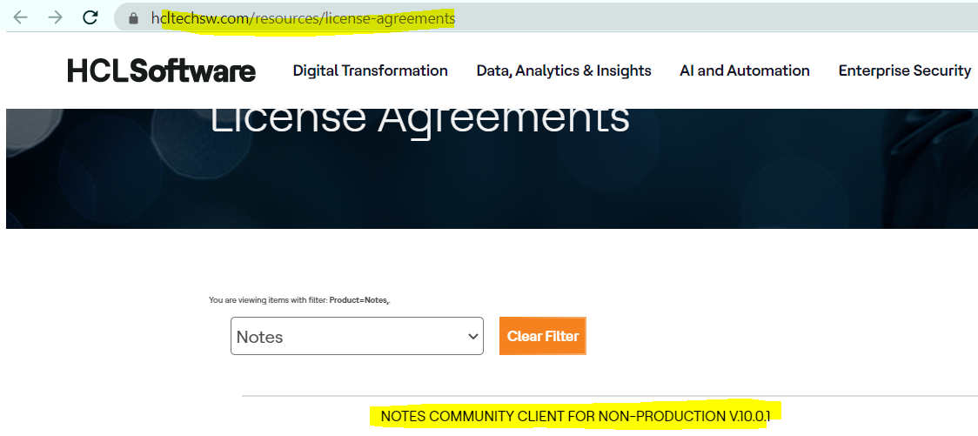Click the resources/license-agreements path in the URL

(353, 18)
